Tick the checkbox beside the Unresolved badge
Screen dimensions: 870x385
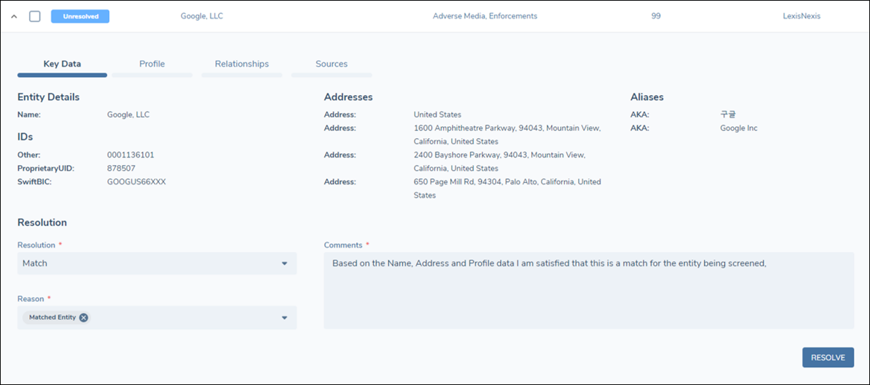pyautogui.click(x=35, y=17)
